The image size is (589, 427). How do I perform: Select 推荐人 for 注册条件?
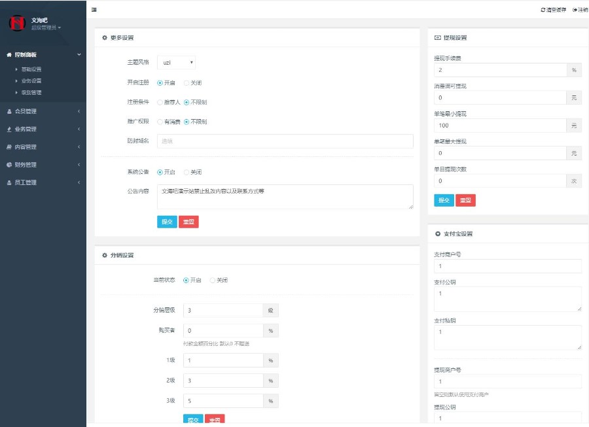pos(160,102)
